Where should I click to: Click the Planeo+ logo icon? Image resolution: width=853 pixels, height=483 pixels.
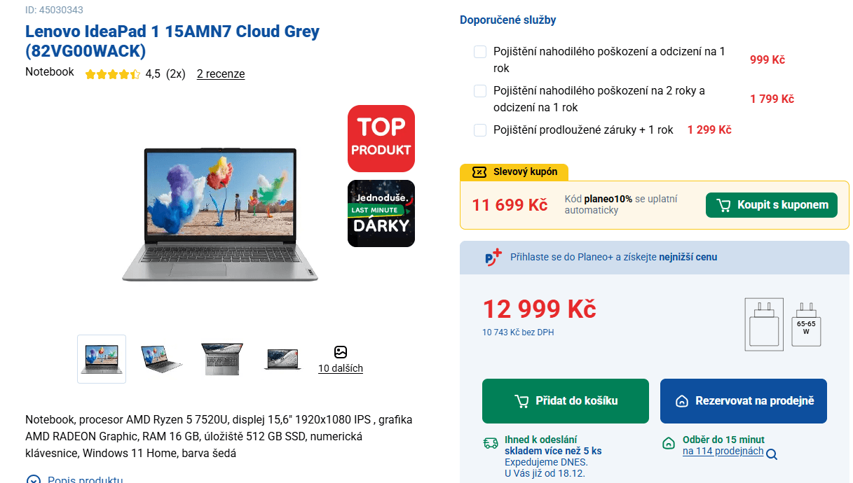[x=493, y=257]
